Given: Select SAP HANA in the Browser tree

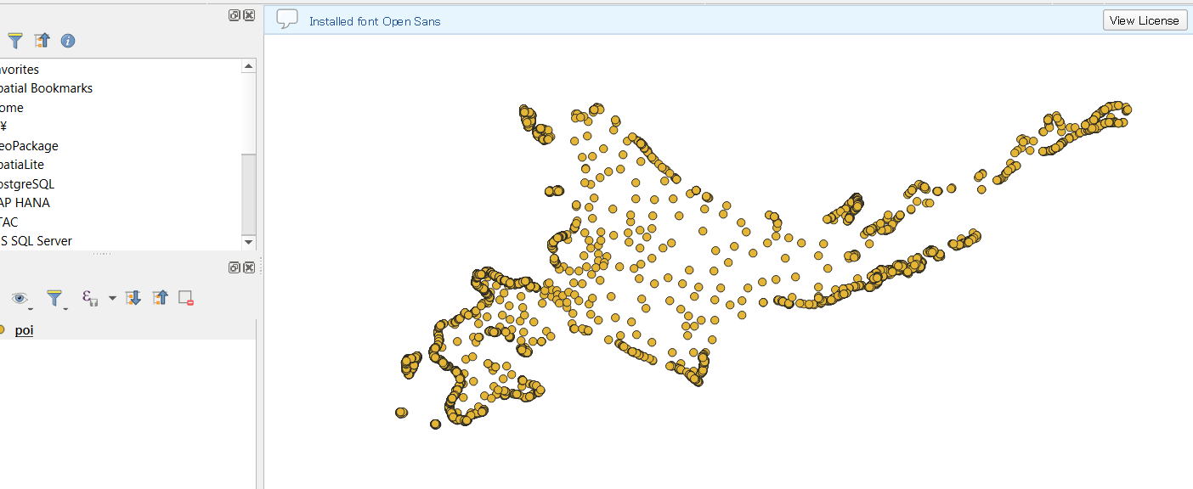Looking at the screenshot, I should [x=25, y=203].
